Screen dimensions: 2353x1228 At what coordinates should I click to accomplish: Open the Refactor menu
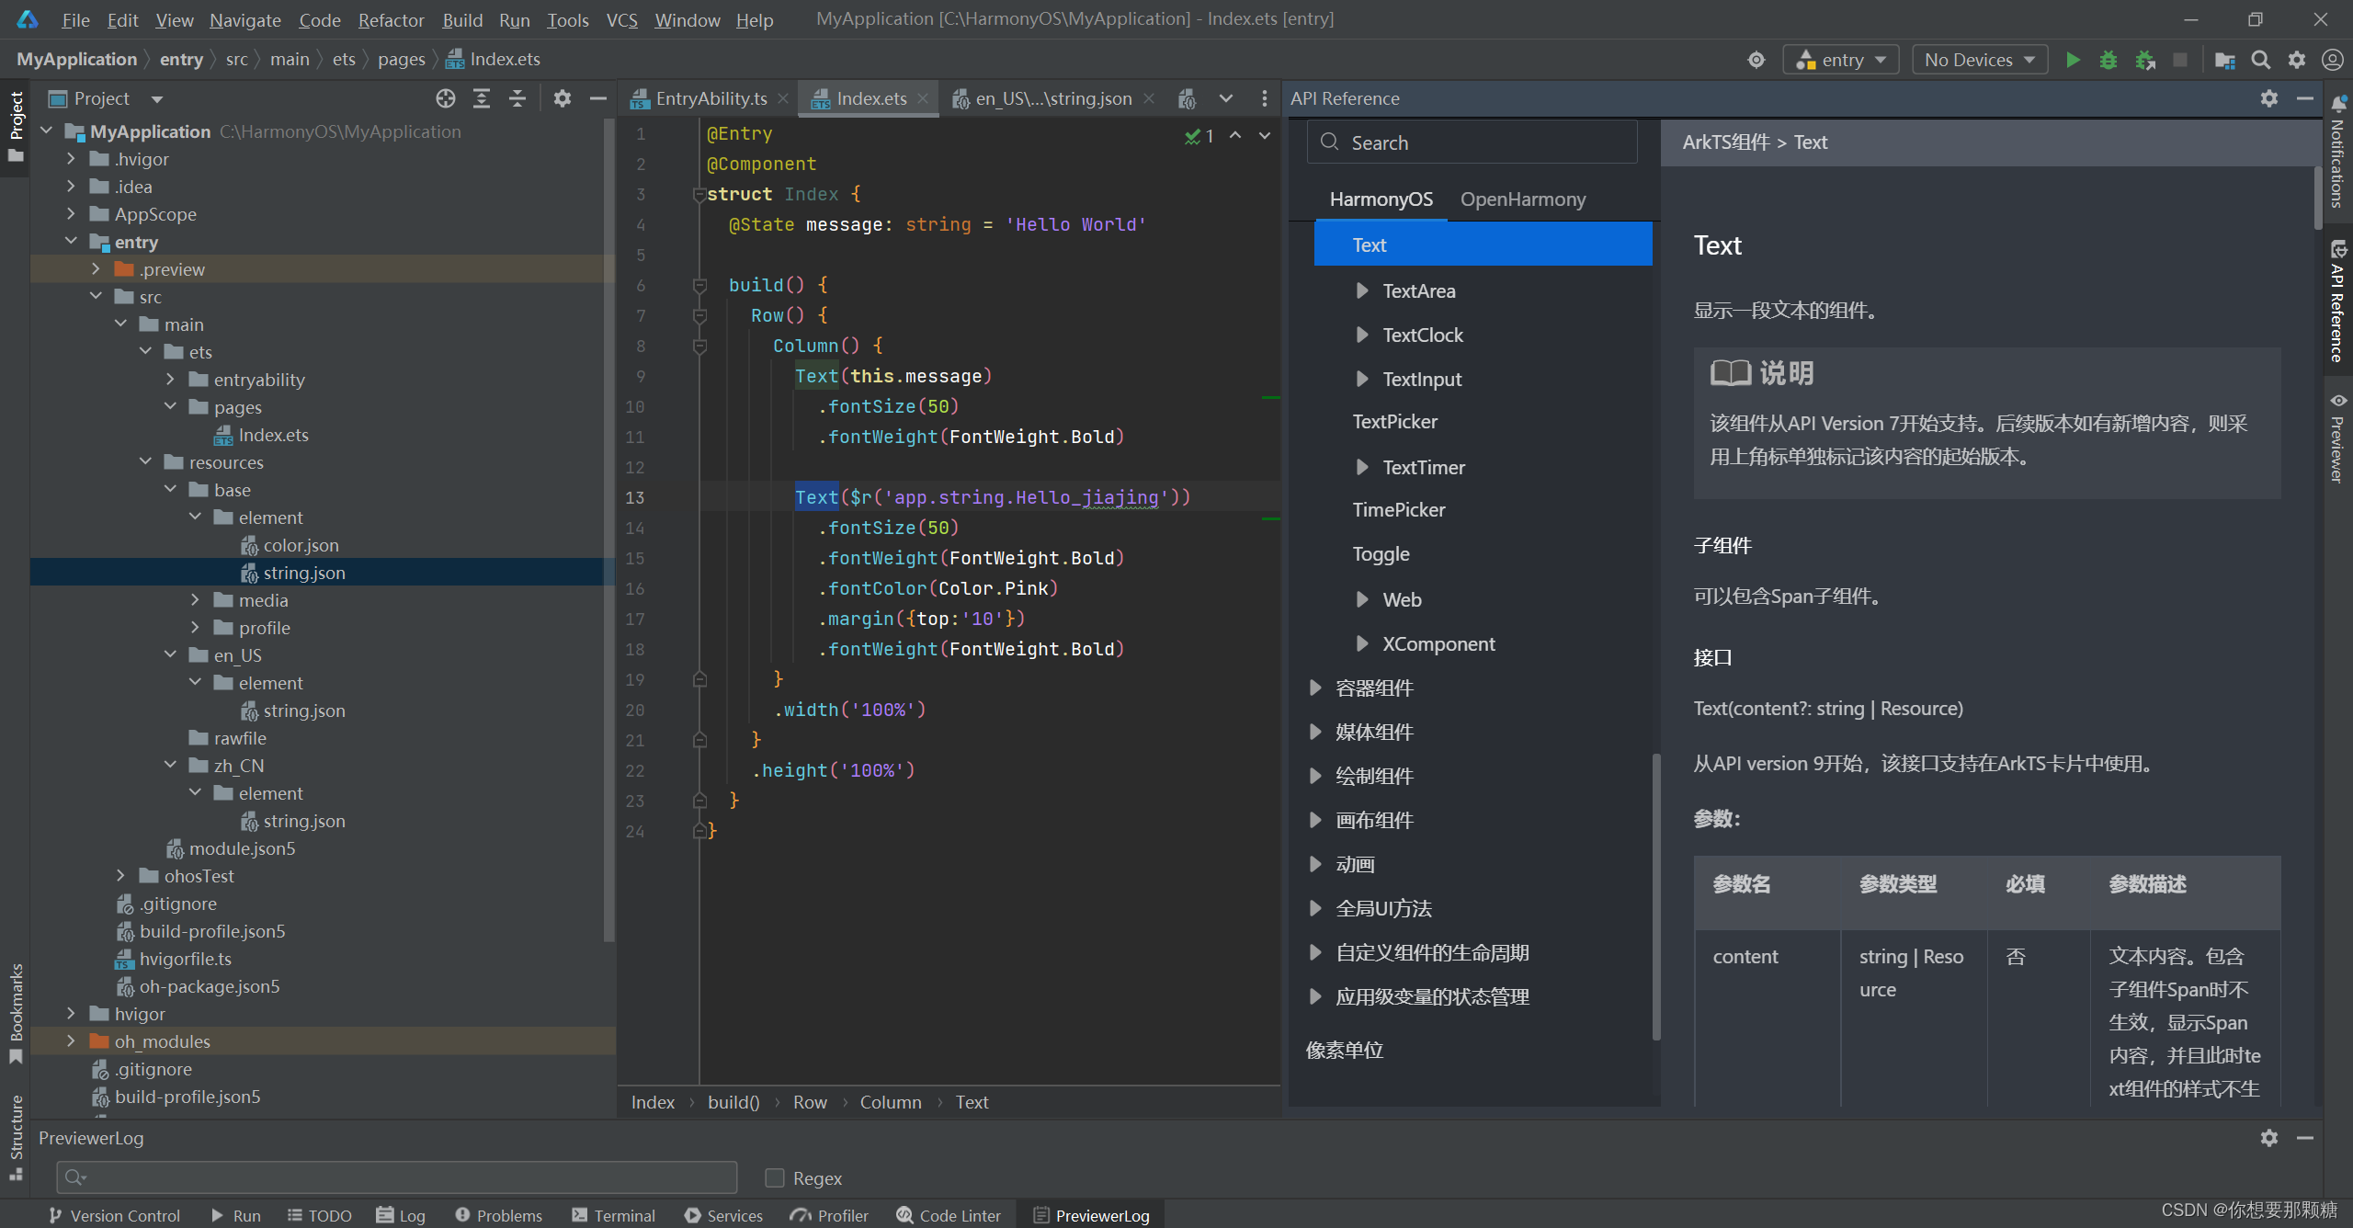(x=391, y=19)
